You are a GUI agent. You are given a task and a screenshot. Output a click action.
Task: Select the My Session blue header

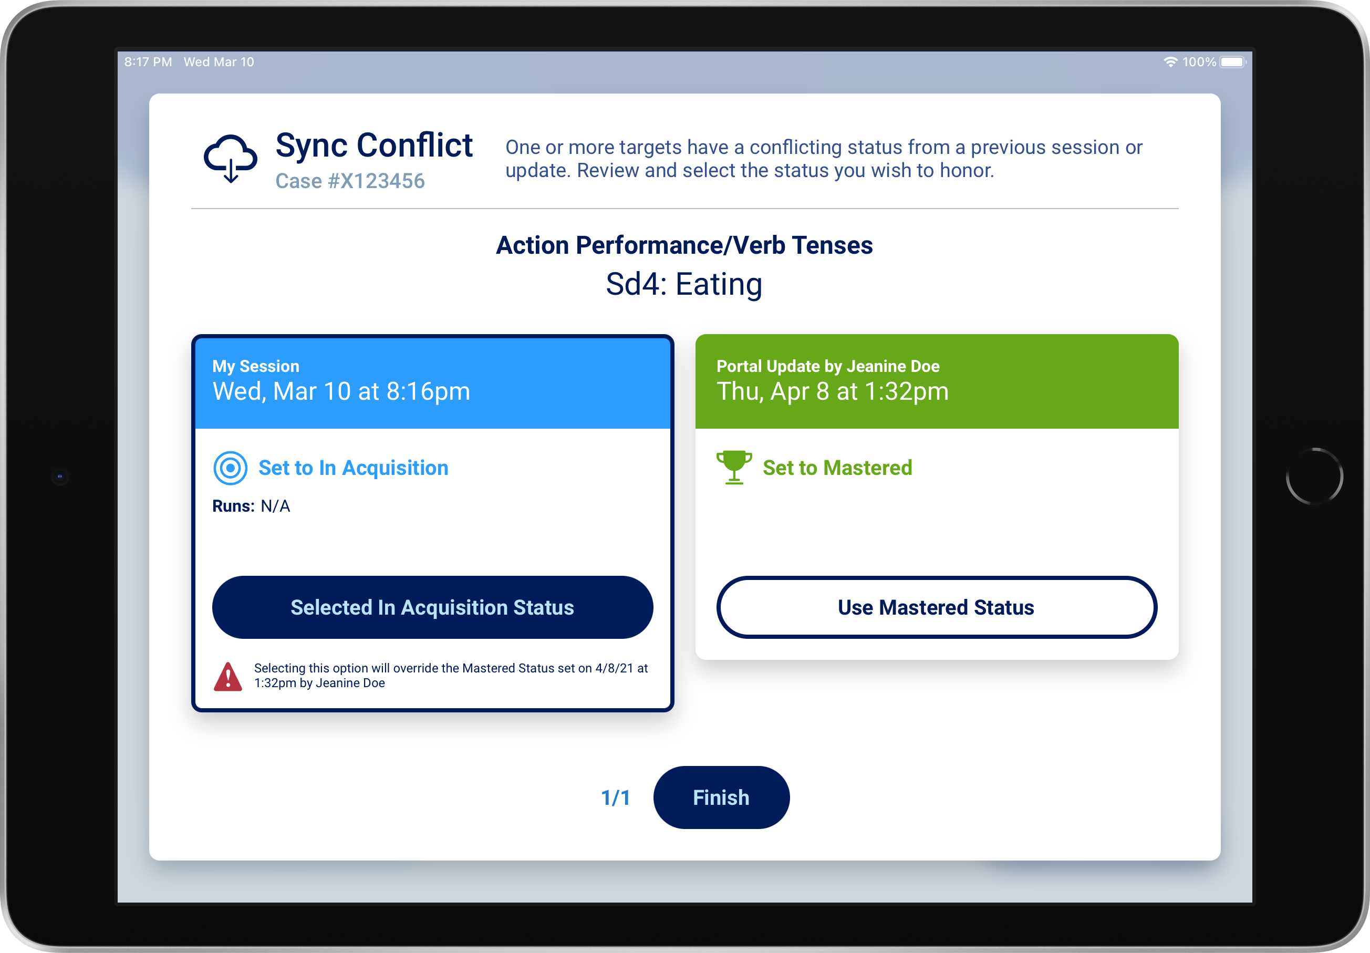tap(433, 382)
